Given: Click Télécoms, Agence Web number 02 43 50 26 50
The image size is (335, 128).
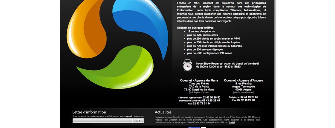Looking at the screenshot, I should pos(211,98).
